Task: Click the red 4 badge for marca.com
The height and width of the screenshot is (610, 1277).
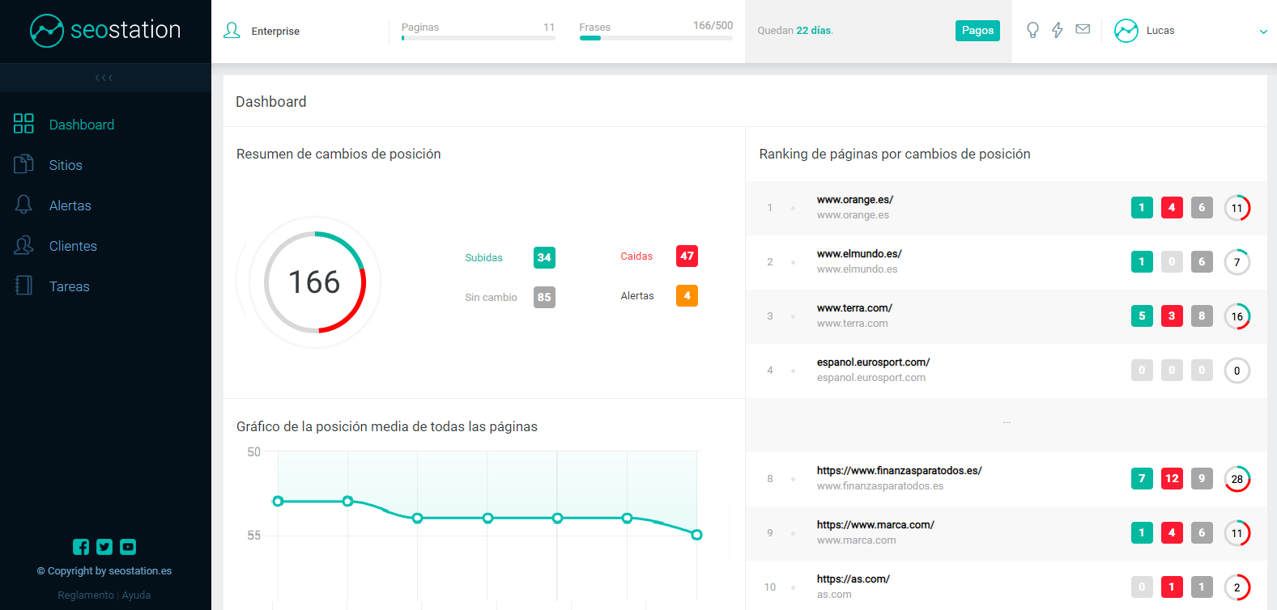Action: pyautogui.click(x=1172, y=533)
